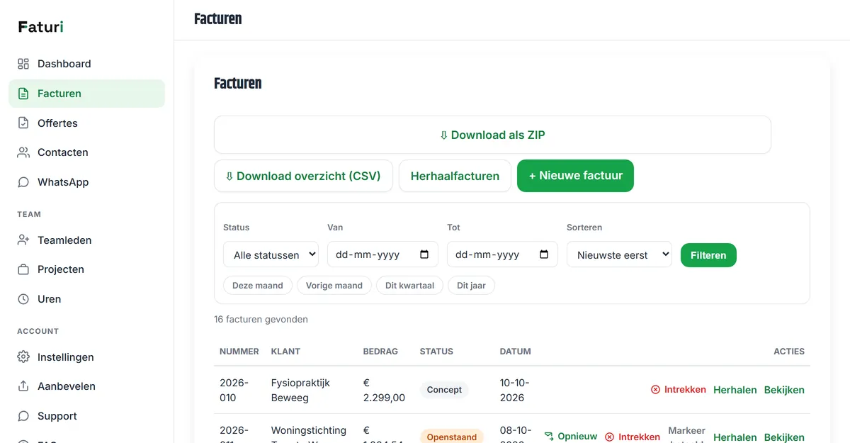Select the Dit kwartaal quick filter
The width and height of the screenshot is (850, 443).
pos(410,286)
